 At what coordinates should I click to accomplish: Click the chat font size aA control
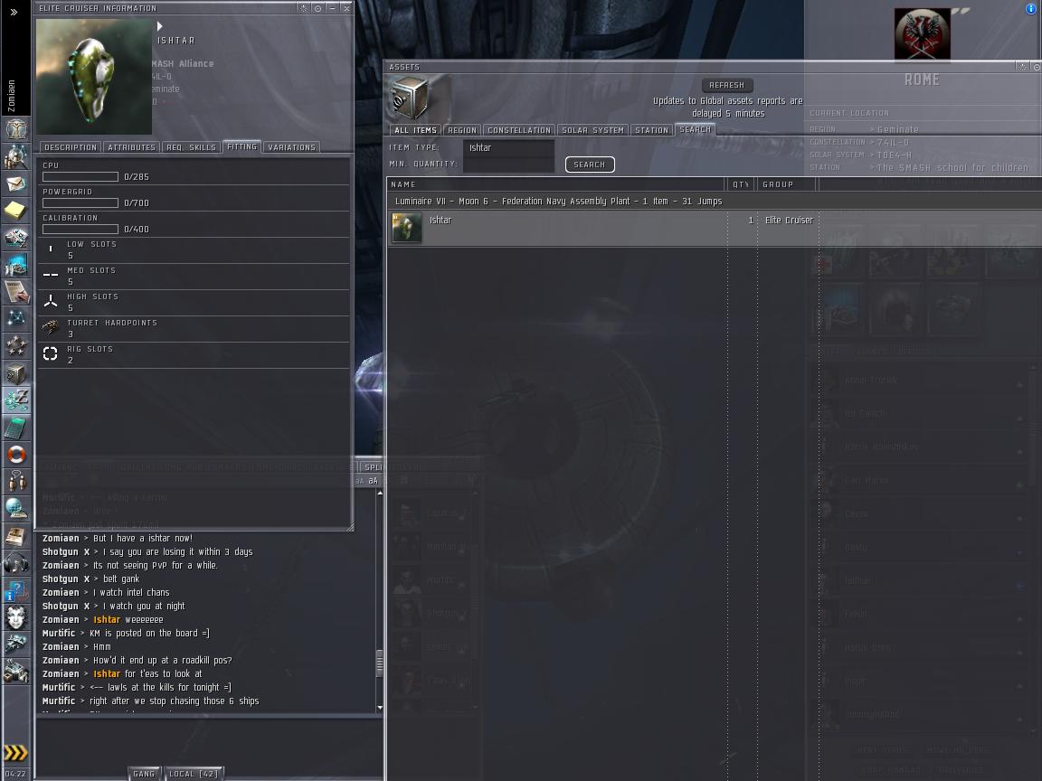(373, 481)
